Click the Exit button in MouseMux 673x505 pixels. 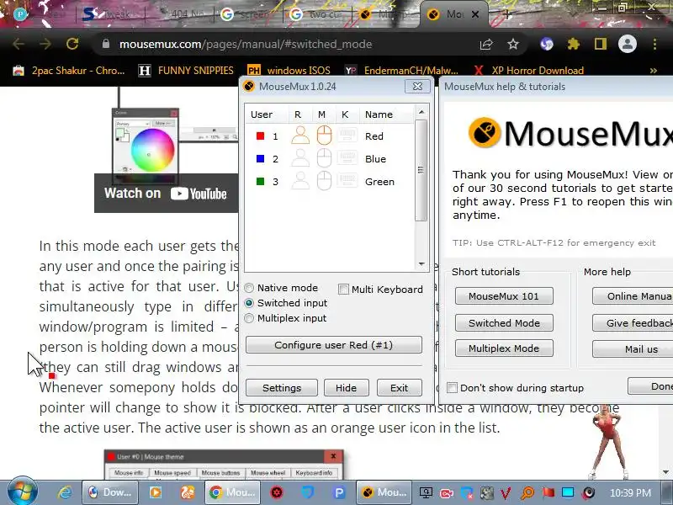(399, 388)
